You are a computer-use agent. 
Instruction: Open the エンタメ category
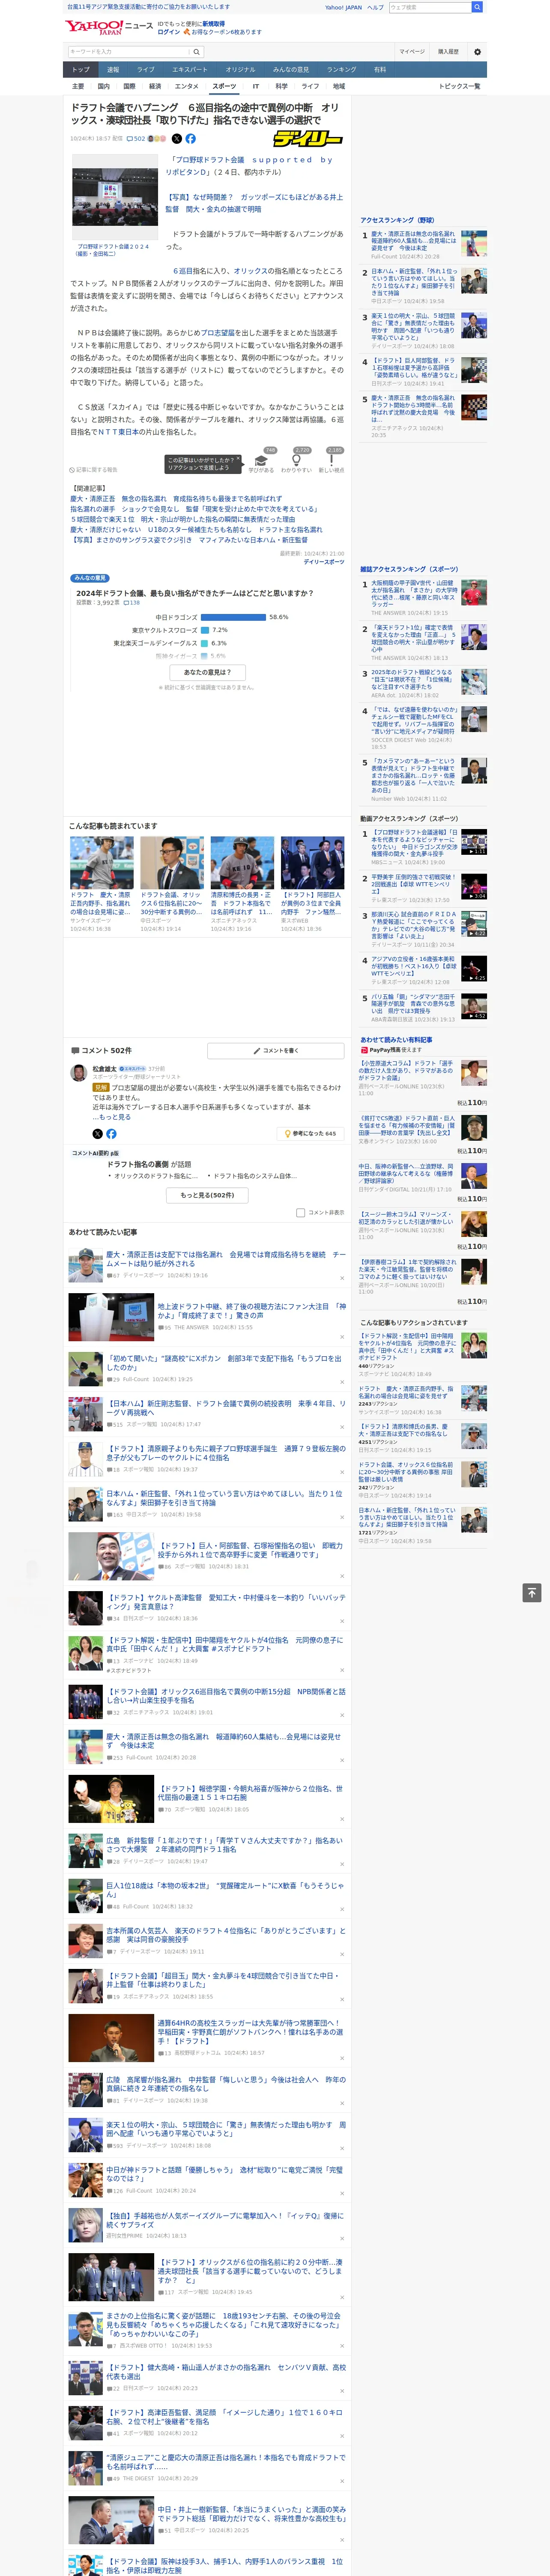point(187,86)
